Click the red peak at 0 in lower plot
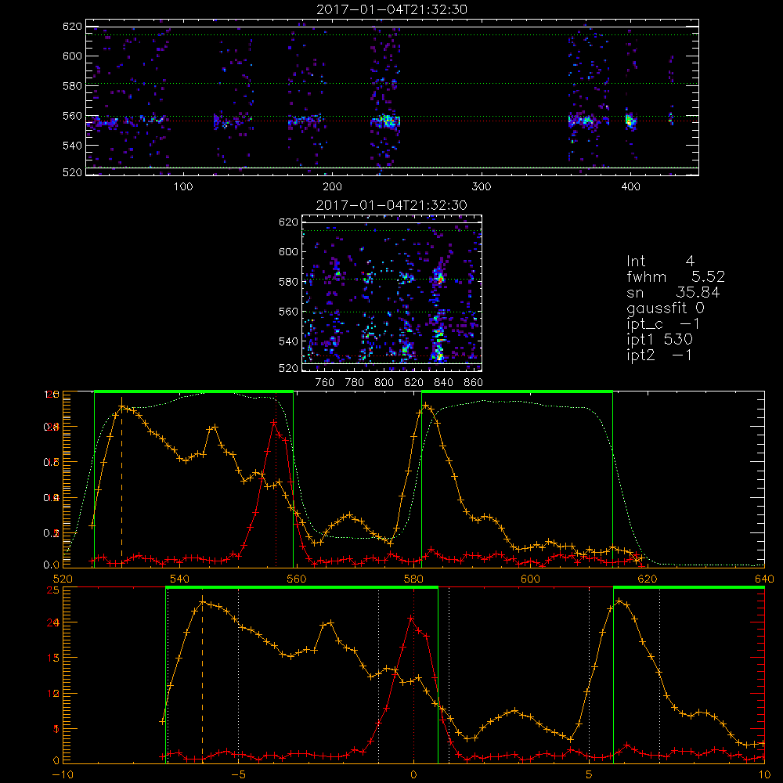The image size is (783, 783). 410,619
